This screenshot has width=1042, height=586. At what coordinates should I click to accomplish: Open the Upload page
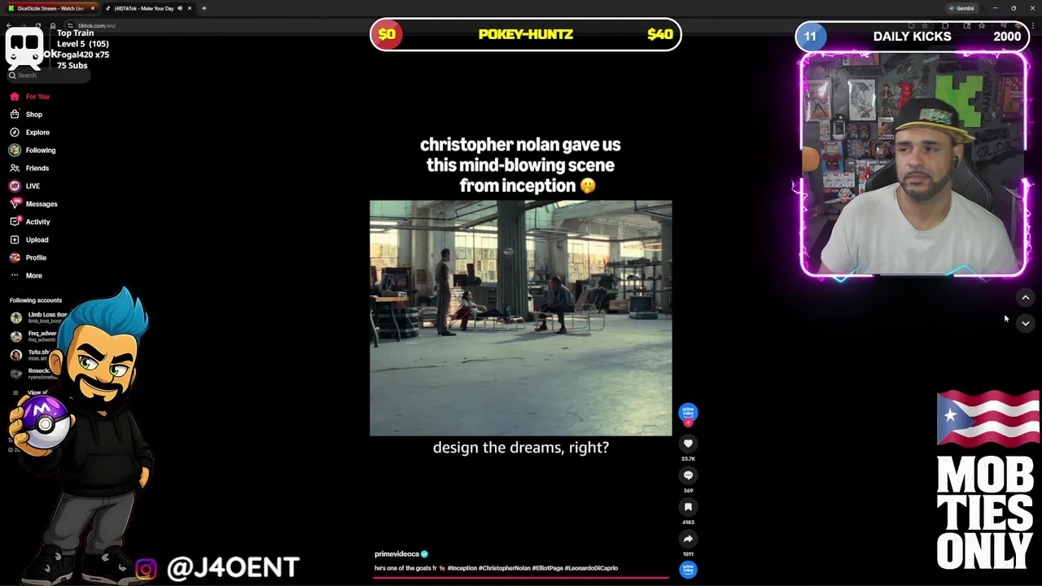(x=29, y=239)
